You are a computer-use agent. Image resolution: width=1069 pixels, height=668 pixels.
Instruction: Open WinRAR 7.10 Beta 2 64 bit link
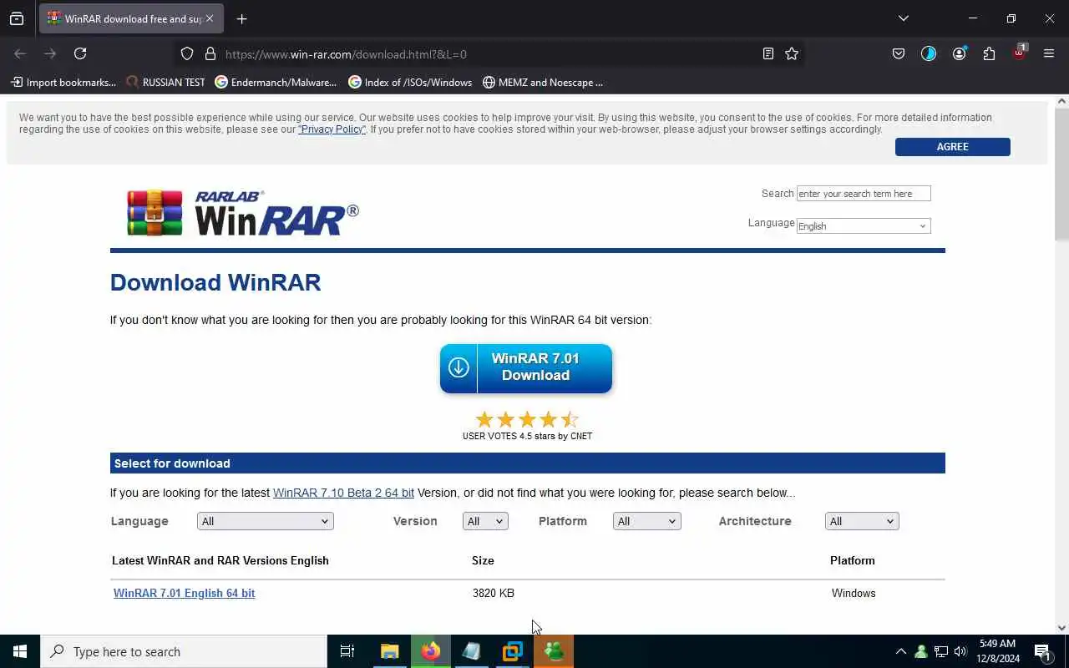pyautogui.click(x=343, y=493)
